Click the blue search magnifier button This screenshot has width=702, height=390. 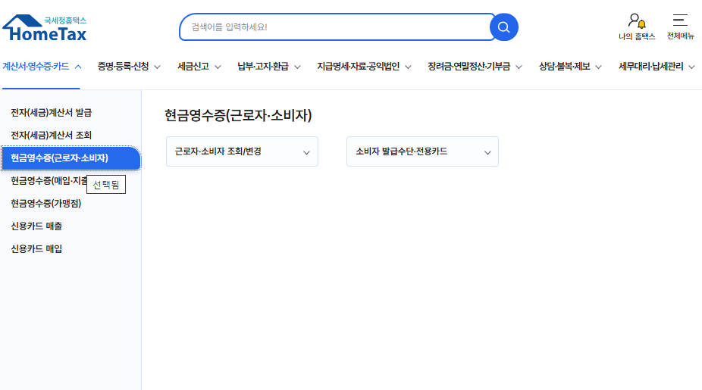[x=503, y=27]
